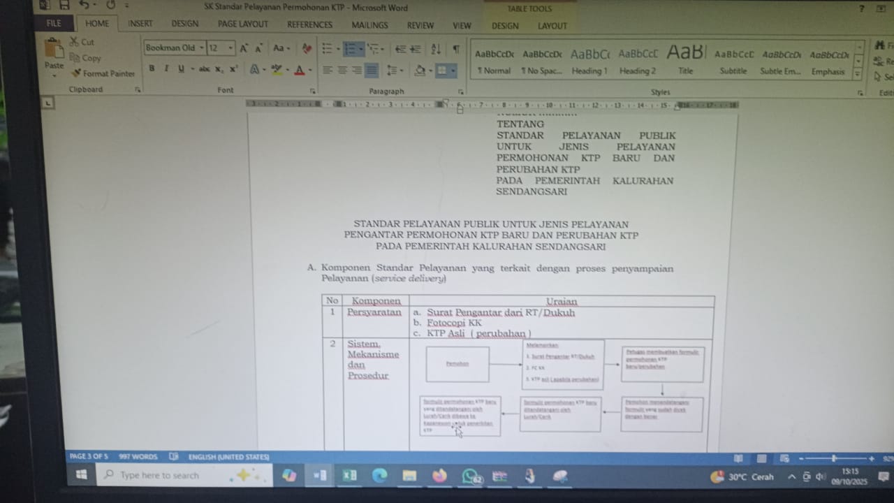Click the Format Painter tool

click(103, 73)
